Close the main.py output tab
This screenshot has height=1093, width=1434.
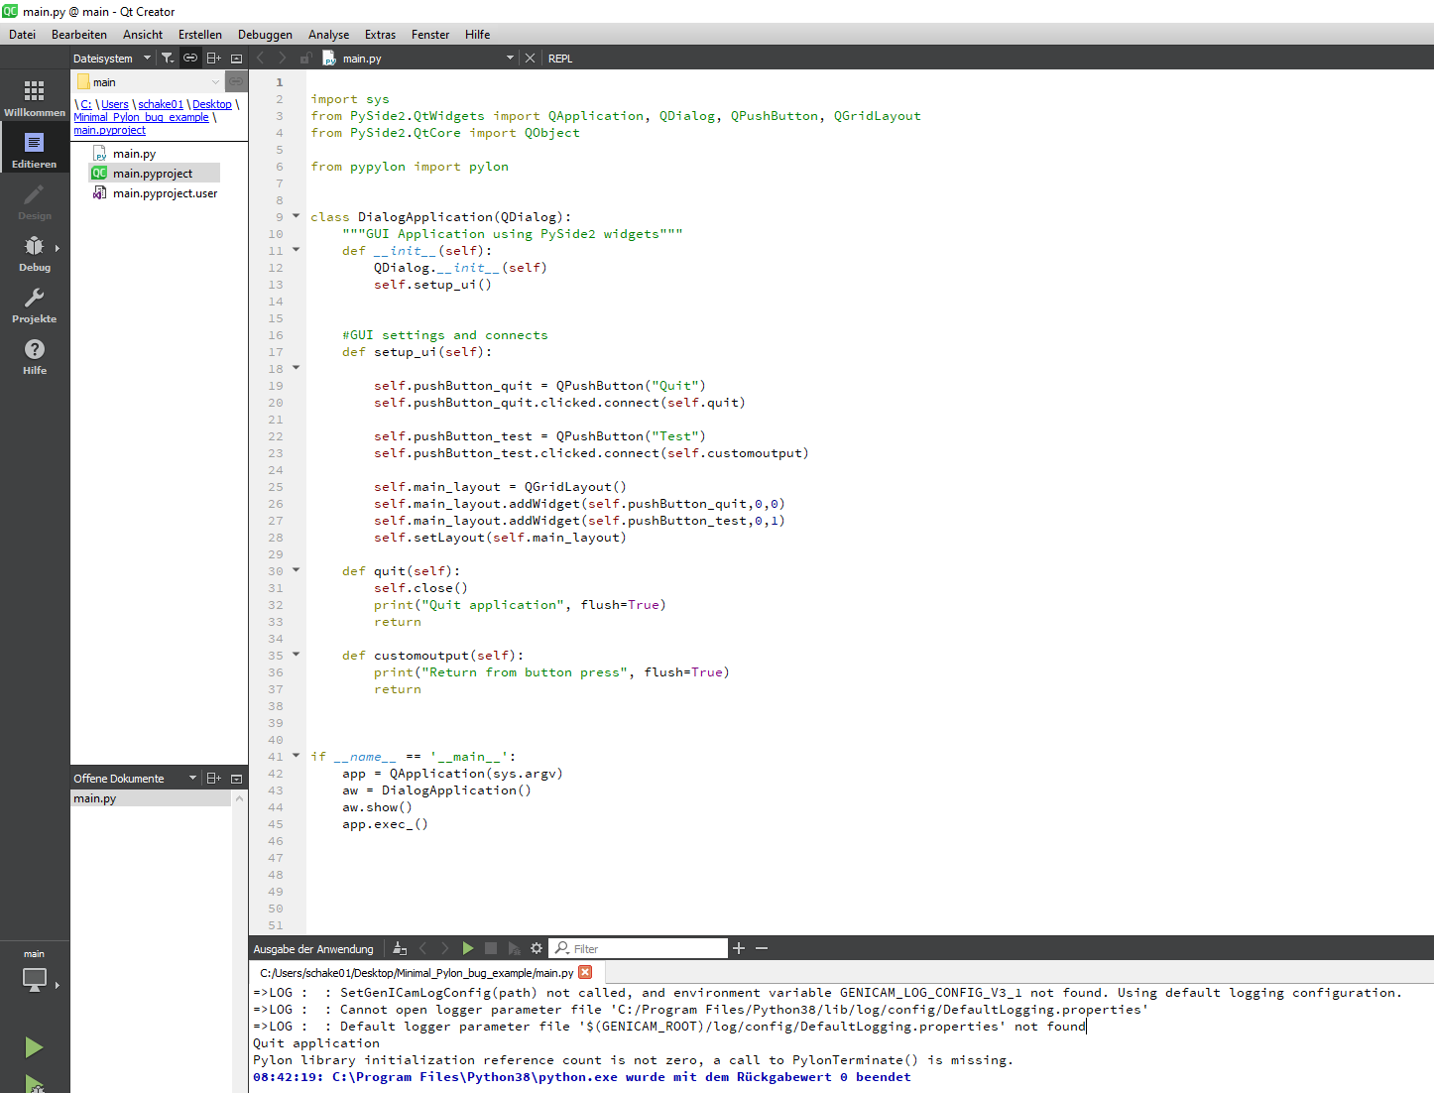click(585, 972)
